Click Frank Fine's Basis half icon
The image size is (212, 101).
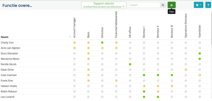click(x=88, y=81)
